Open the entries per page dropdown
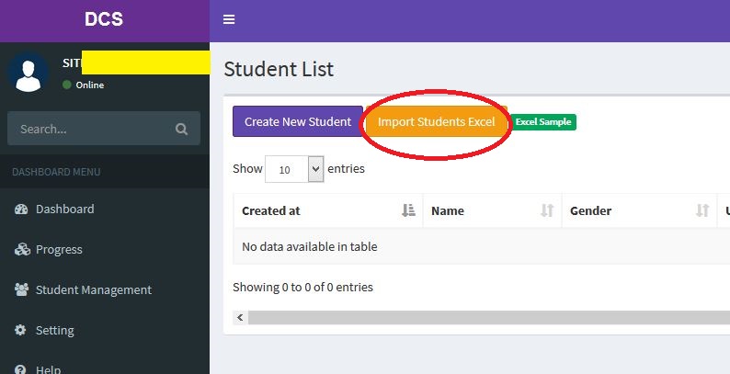The width and height of the screenshot is (730, 374). pyautogui.click(x=294, y=169)
